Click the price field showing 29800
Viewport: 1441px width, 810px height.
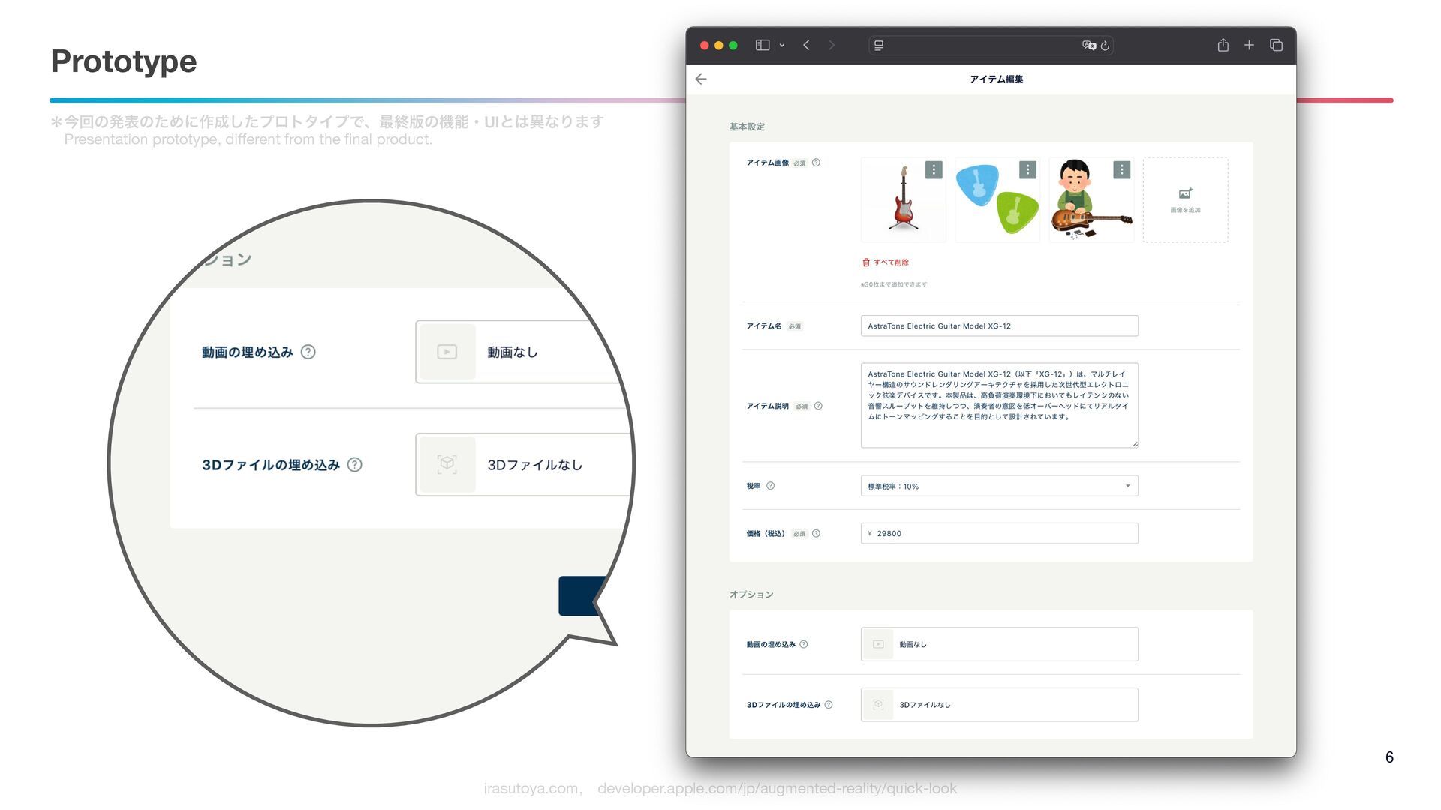click(x=999, y=533)
